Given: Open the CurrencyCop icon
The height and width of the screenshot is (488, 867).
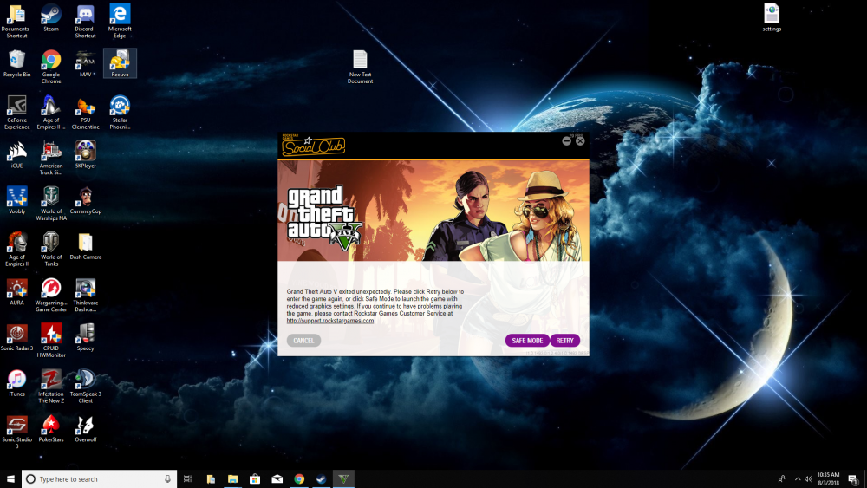Looking at the screenshot, I should coord(85,200).
